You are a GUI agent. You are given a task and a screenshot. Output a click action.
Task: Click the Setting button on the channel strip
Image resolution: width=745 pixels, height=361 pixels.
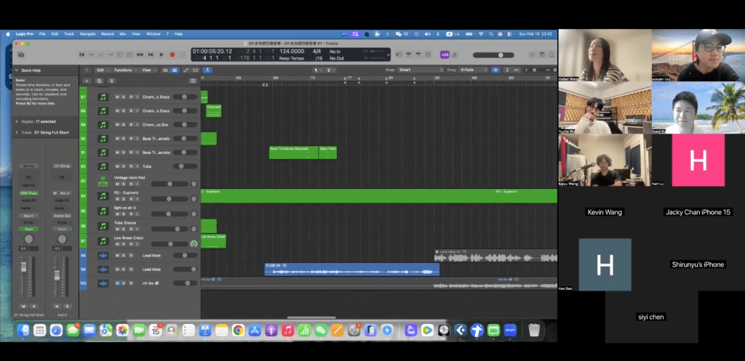[x=28, y=166]
